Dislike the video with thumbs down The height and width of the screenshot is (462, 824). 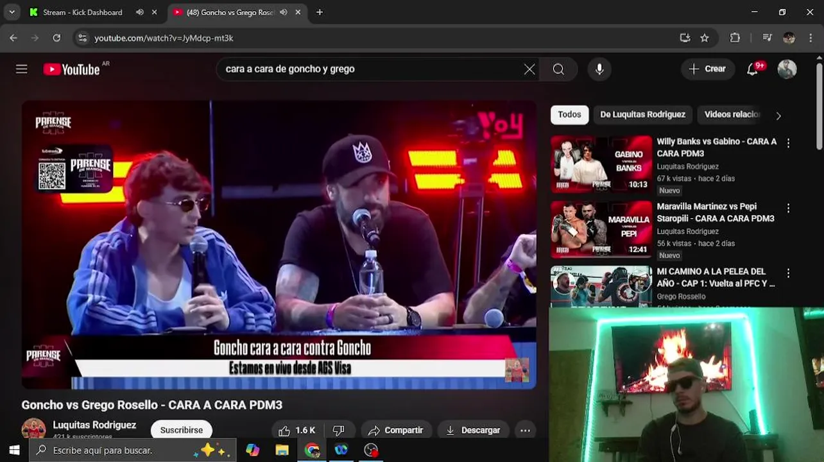click(x=338, y=430)
